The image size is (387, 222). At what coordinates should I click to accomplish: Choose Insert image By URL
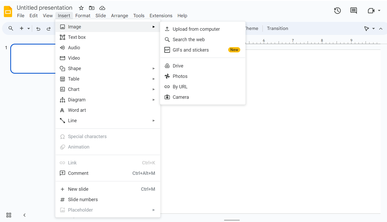point(180,87)
